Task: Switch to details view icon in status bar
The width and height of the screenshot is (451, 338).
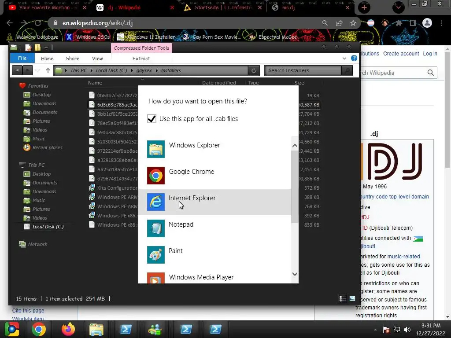Action: click(343, 299)
